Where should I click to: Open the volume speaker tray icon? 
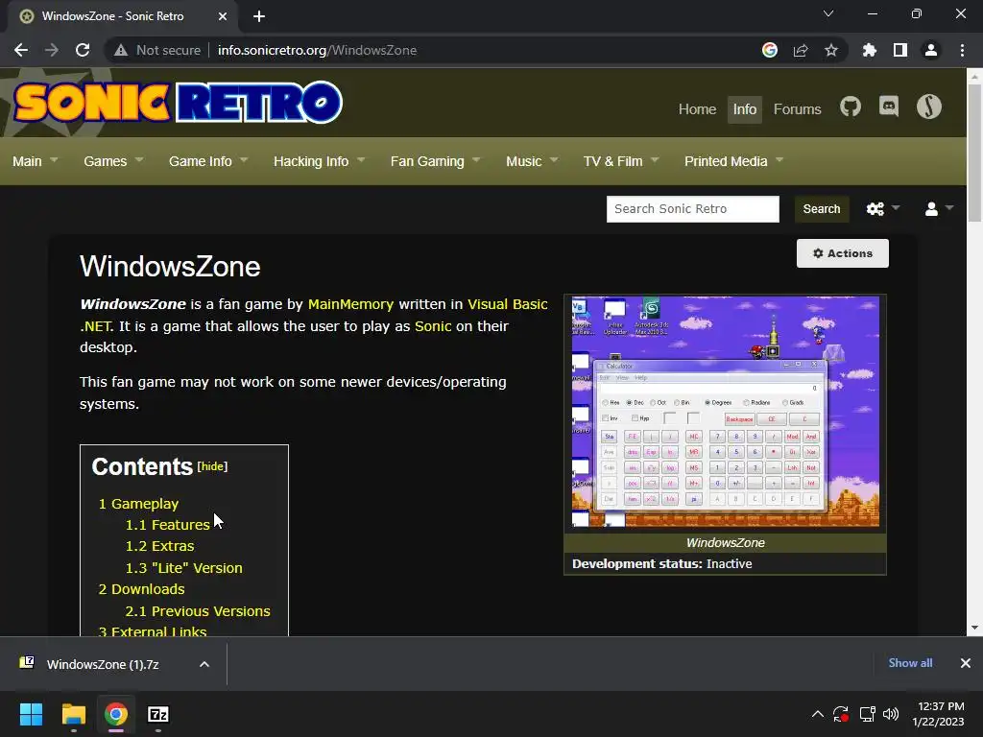pyautogui.click(x=890, y=714)
